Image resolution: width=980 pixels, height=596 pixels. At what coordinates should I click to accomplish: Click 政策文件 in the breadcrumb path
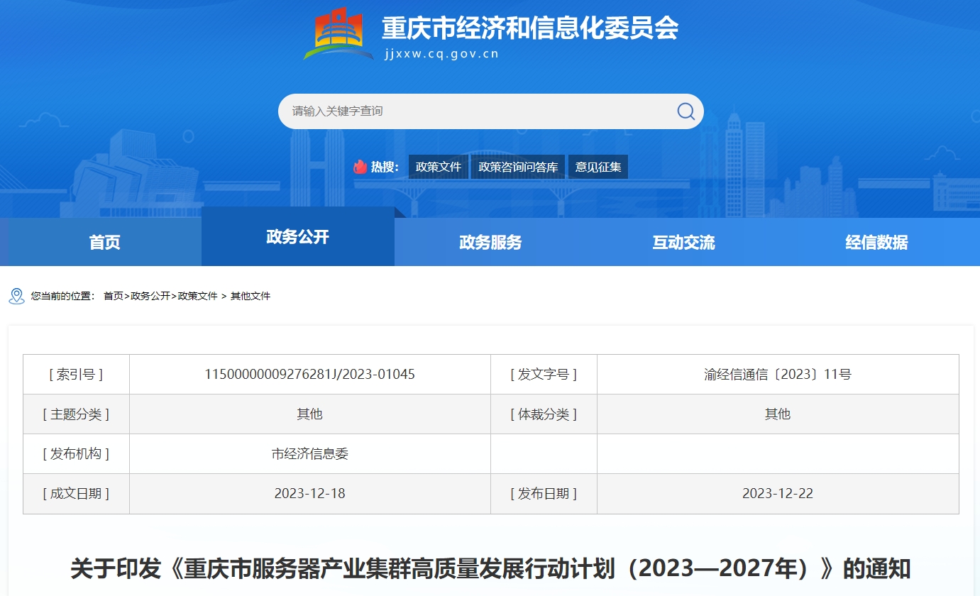pyautogui.click(x=197, y=296)
